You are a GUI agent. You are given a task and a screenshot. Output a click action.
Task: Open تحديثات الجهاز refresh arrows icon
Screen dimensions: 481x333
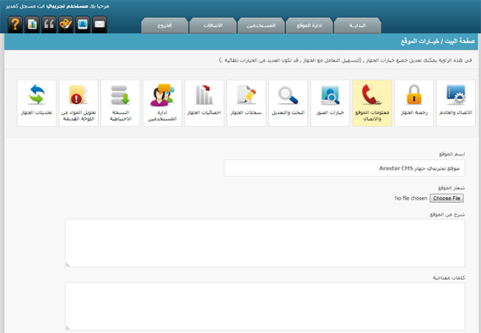pyautogui.click(x=36, y=103)
